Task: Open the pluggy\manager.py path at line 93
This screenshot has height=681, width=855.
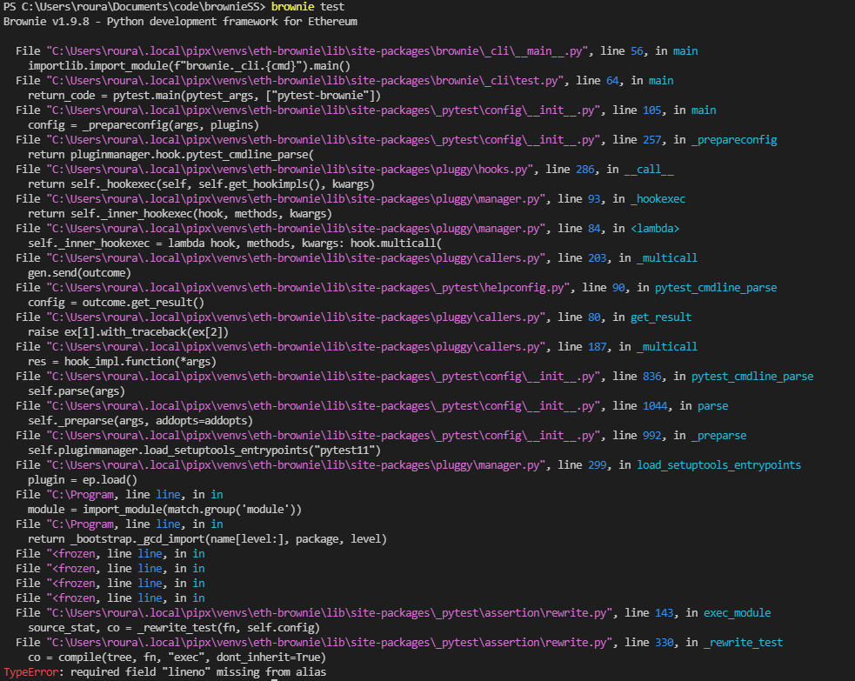Action: pyautogui.click(x=296, y=198)
